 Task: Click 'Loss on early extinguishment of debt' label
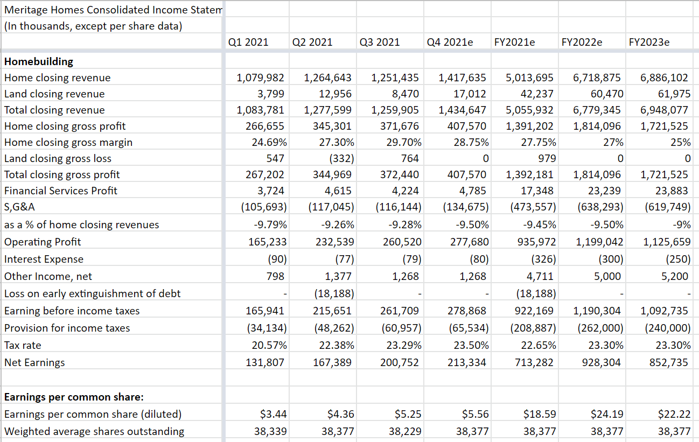(x=92, y=293)
